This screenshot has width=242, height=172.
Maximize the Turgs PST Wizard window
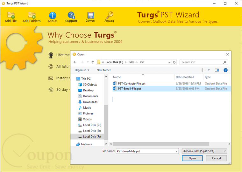coord(225,4)
